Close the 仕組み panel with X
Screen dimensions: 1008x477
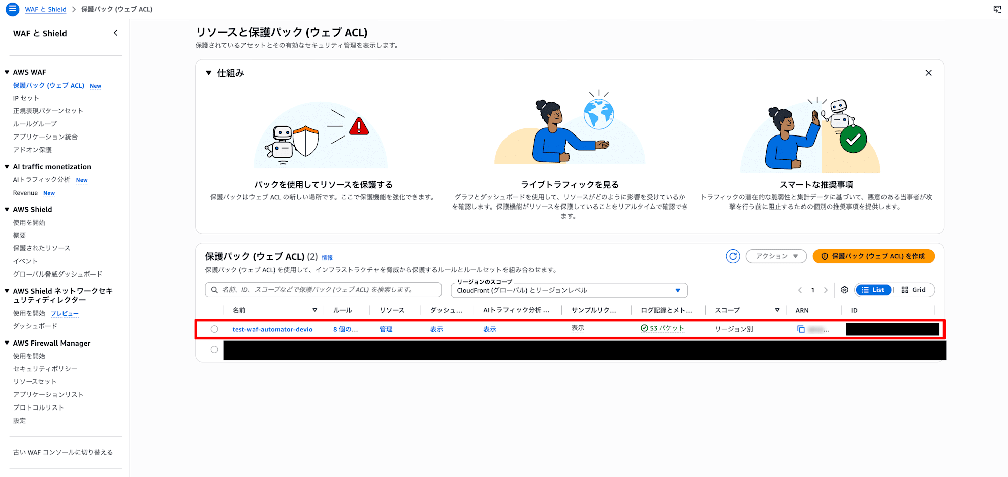928,73
